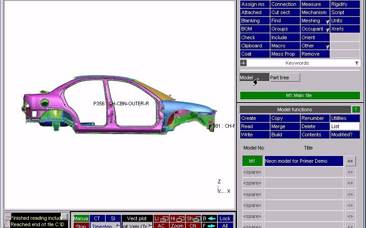Click the Li line mode icon button
Image resolution: width=366 pixels, height=228 pixels.
(161, 218)
